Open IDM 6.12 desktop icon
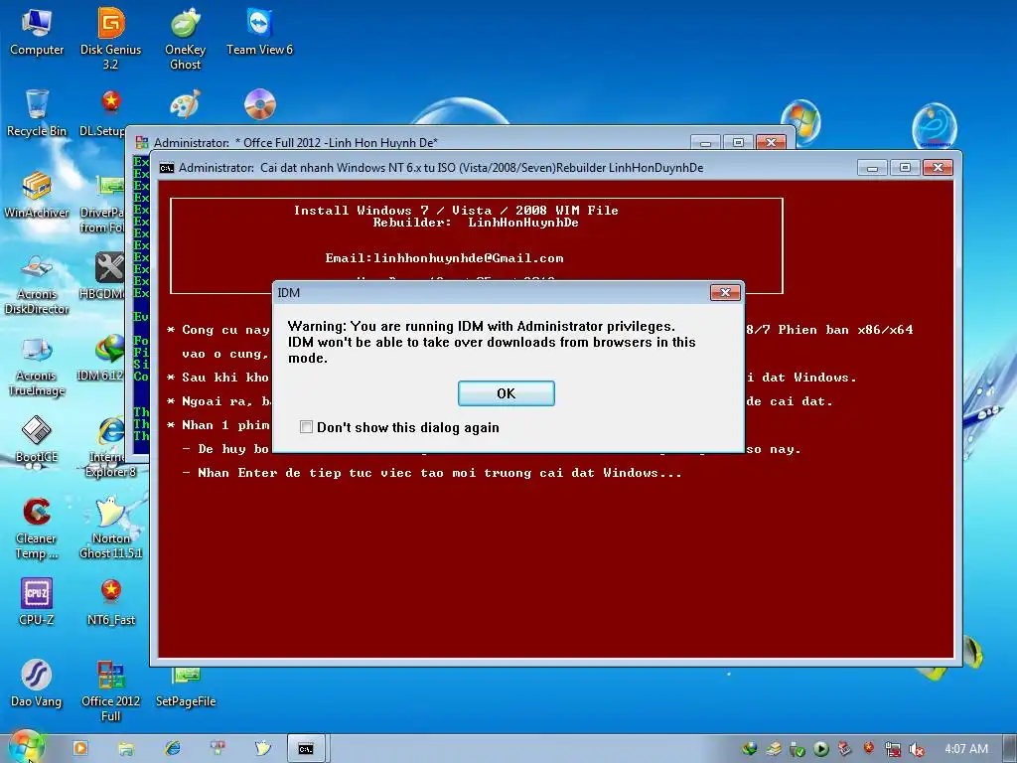Viewport: 1017px width, 763px height. click(x=101, y=358)
